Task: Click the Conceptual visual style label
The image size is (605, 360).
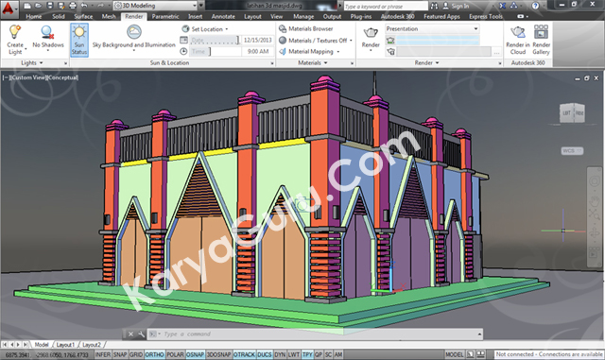Action: tap(63, 77)
